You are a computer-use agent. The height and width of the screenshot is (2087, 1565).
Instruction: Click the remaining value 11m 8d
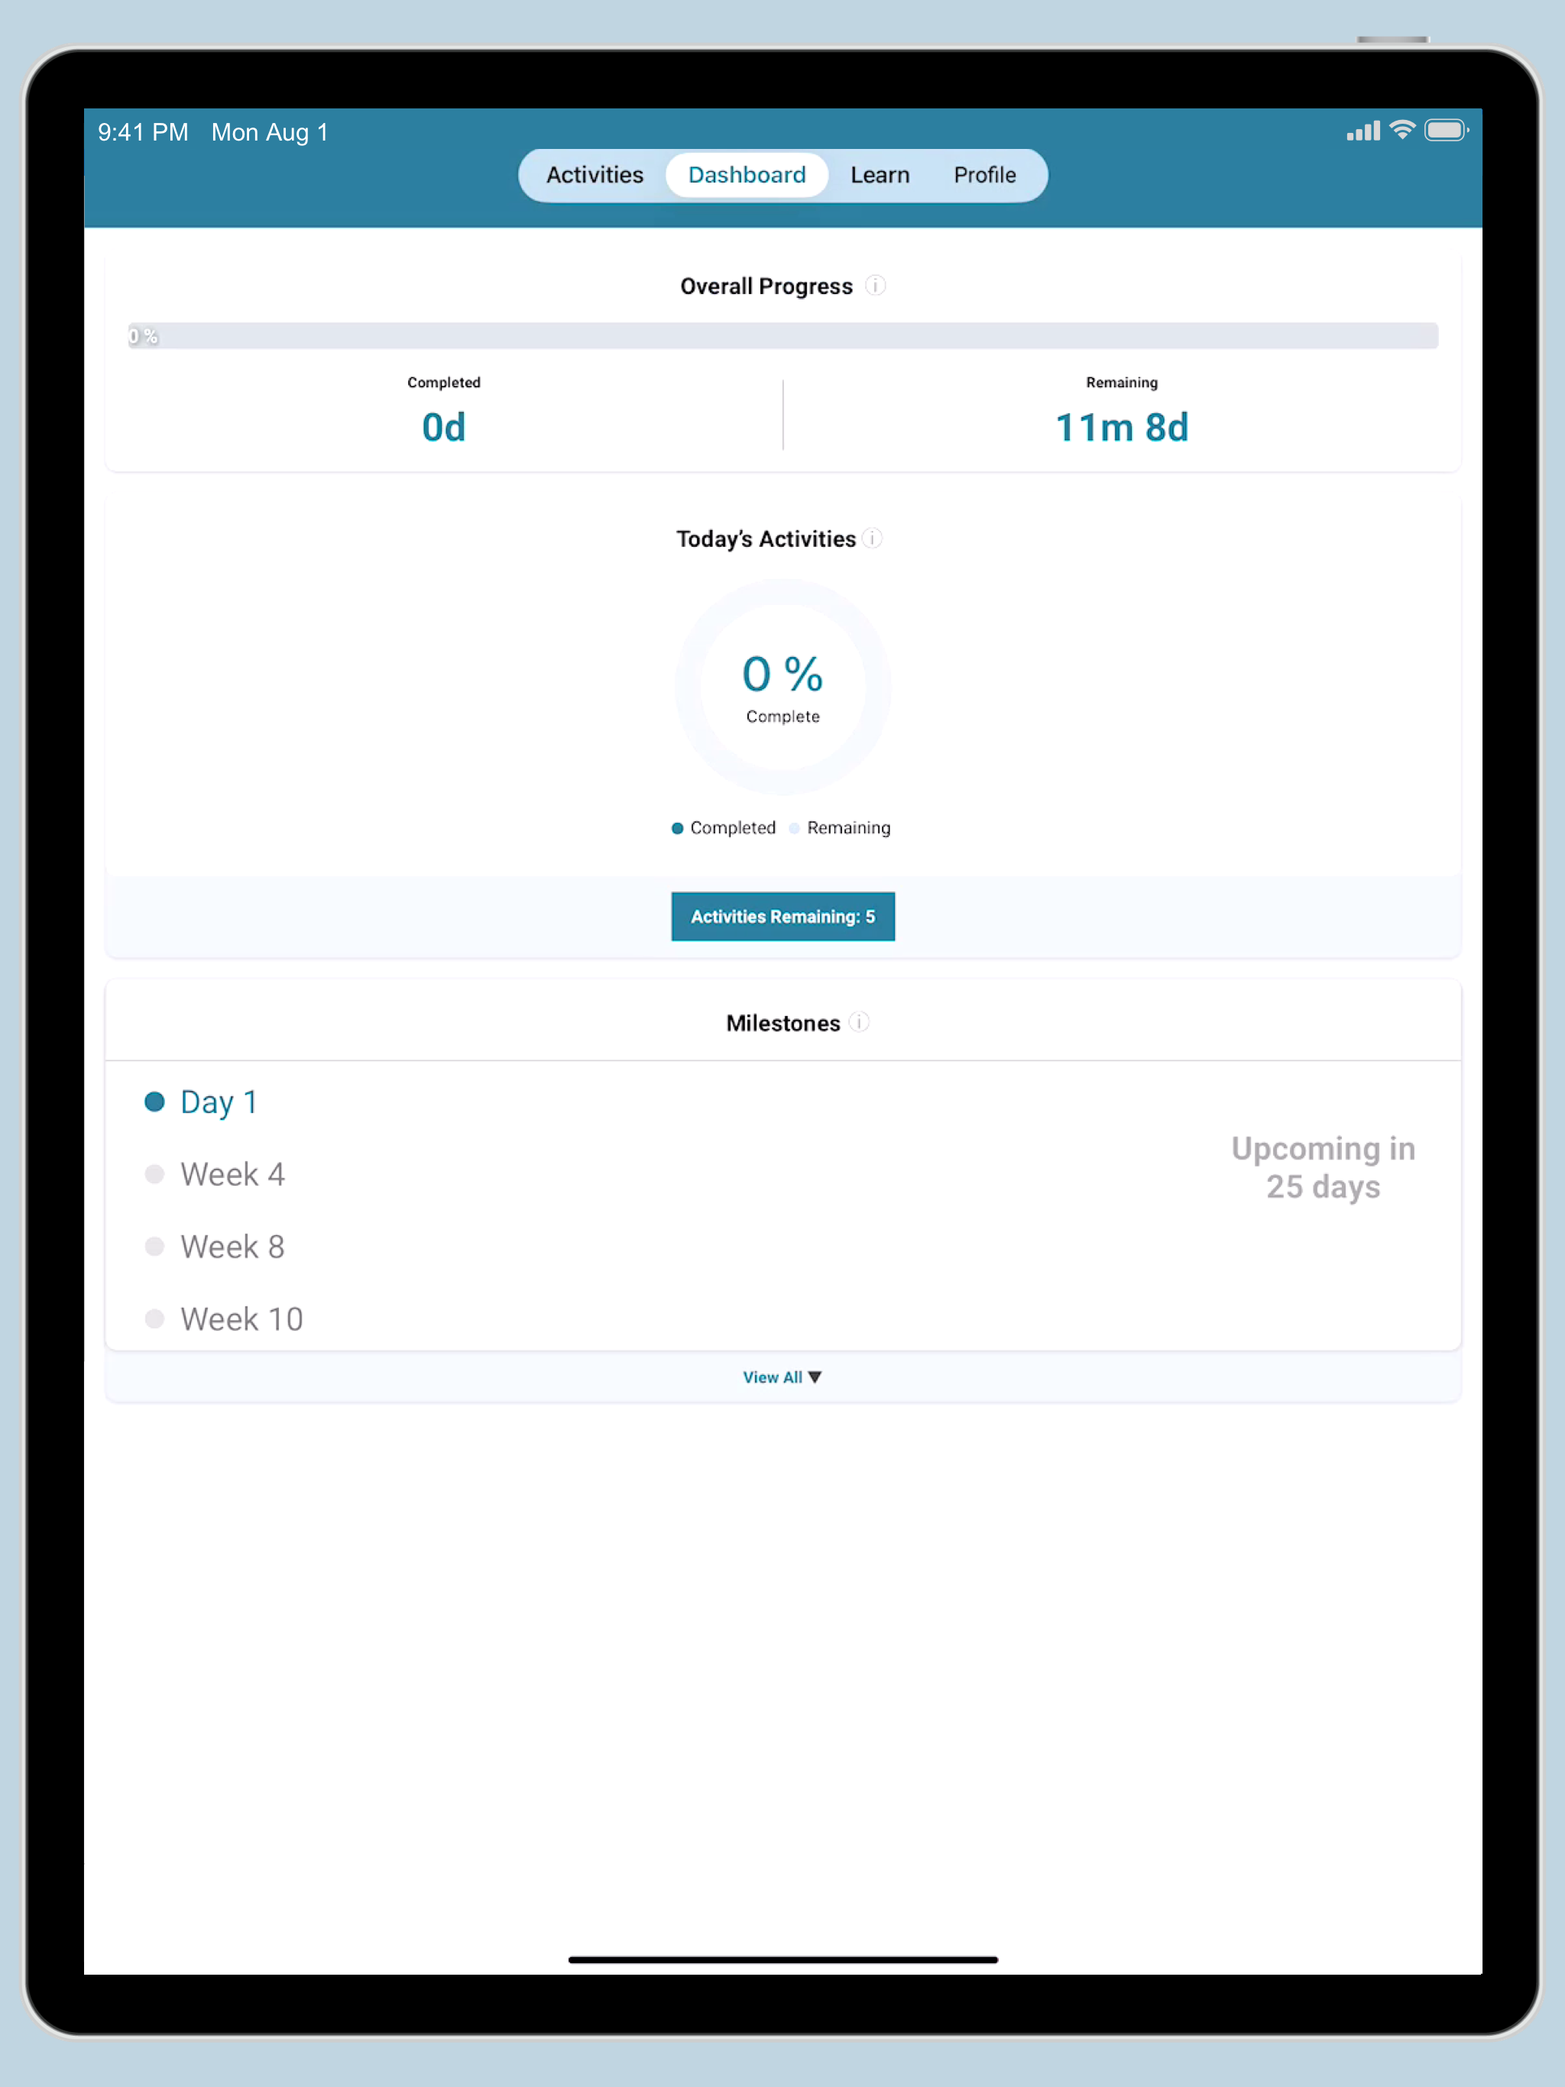pyautogui.click(x=1121, y=427)
